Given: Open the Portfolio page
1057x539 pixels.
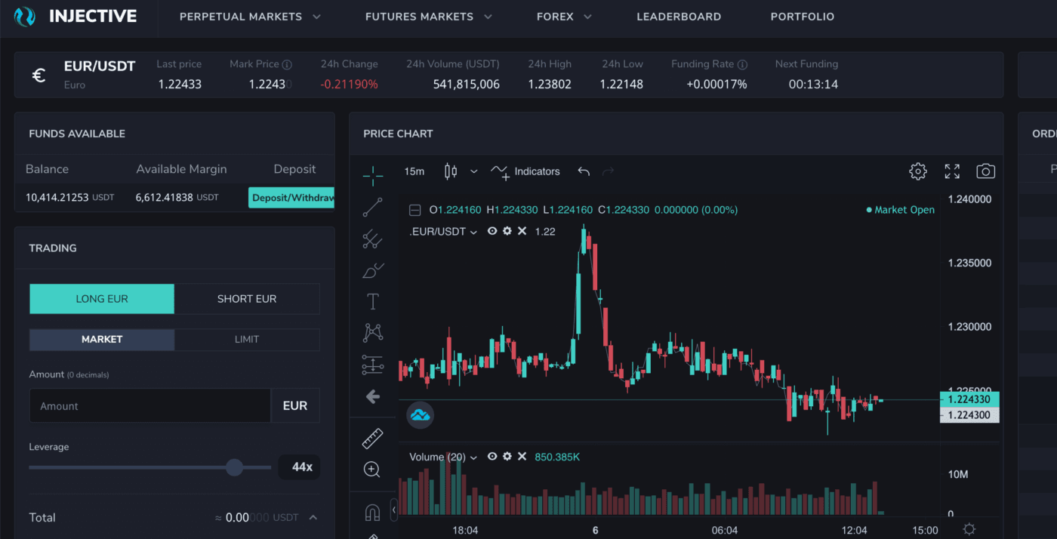Looking at the screenshot, I should pyautogui.click(x=802, y=17).
